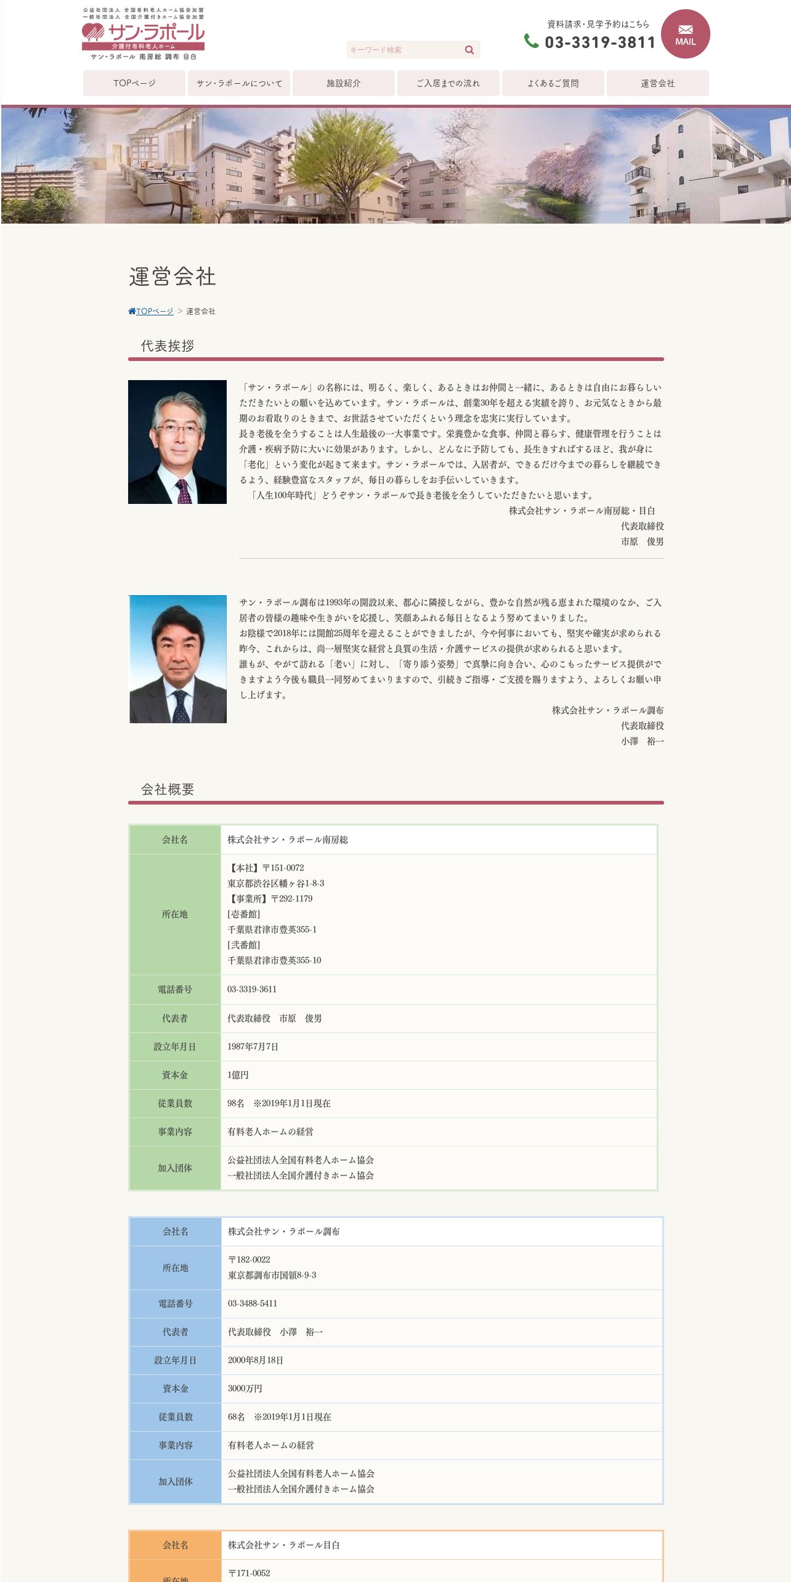Click the 運営会社 page title

point(172,277)
